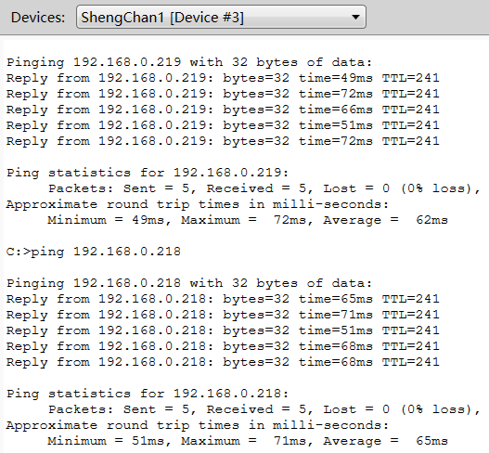Click the 192.168.0.219 reply with time=66ms
The image size is (489, 453).
(x=223, y=110)
